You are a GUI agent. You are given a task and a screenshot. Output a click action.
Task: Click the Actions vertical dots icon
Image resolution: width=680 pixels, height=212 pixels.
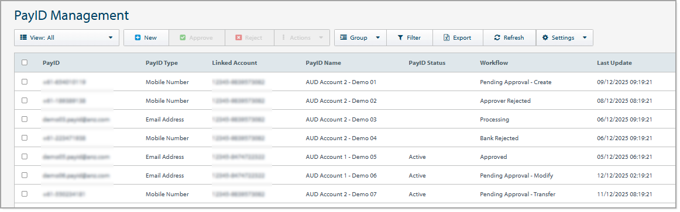pyautogui.click(x=284, y=37)
